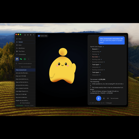
Task: Select the WhatsApp channel icon
Action: click(x=25, y=59)
